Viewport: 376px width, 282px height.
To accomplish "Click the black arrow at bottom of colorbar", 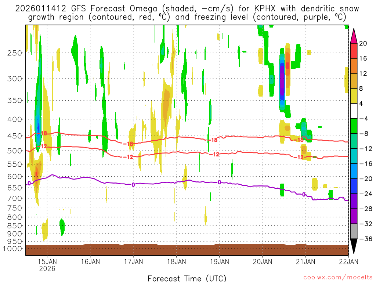I will (354, 246).
